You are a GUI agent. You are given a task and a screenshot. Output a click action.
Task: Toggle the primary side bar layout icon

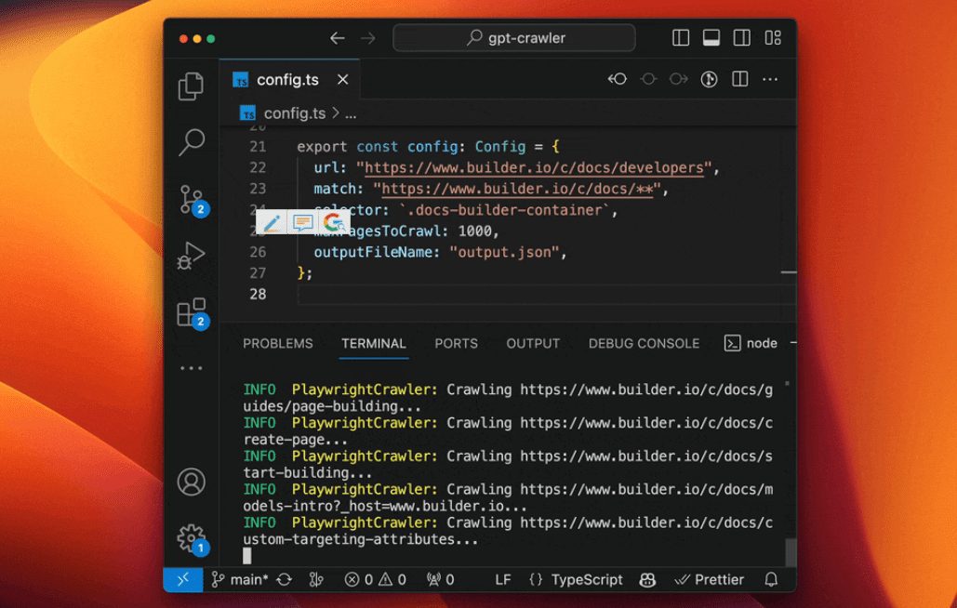(681, 38)
